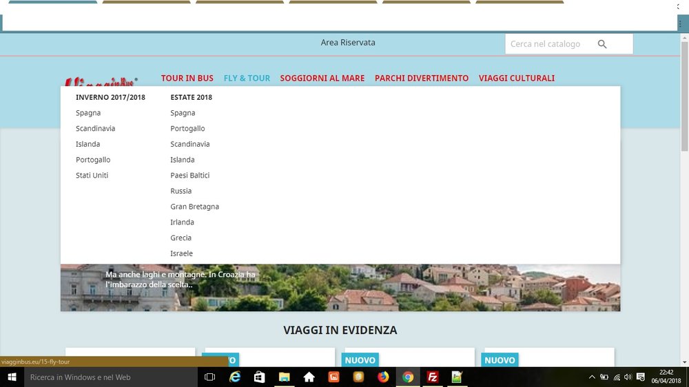The image size is (689, 387).
Task: Select Russia under Estate 2018
Action: pos(181,191)
